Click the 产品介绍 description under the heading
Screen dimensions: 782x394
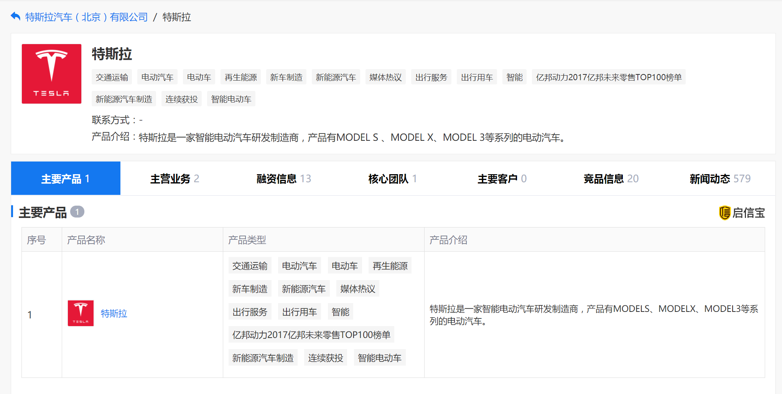point(329,137)
